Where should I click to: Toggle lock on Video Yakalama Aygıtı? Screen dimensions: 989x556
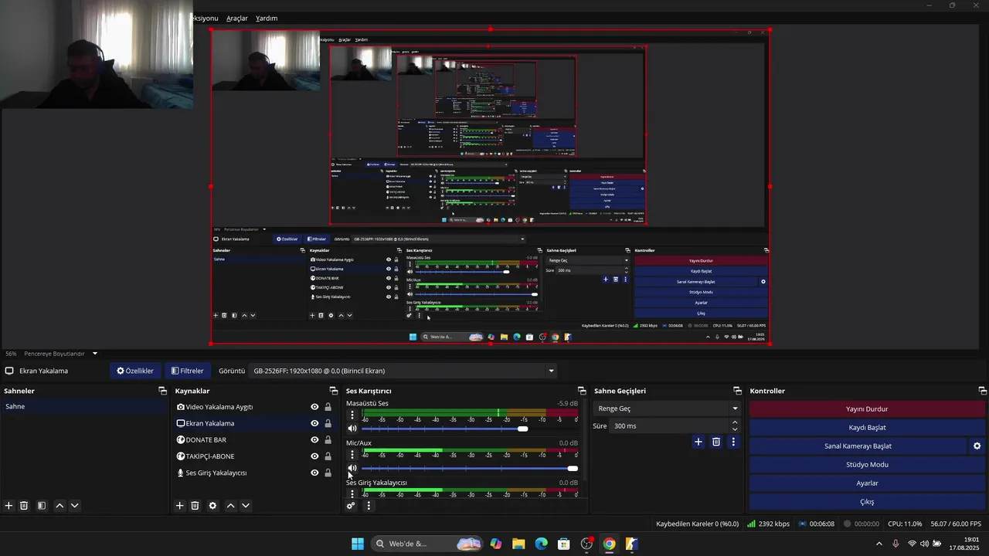coord(328,407)
